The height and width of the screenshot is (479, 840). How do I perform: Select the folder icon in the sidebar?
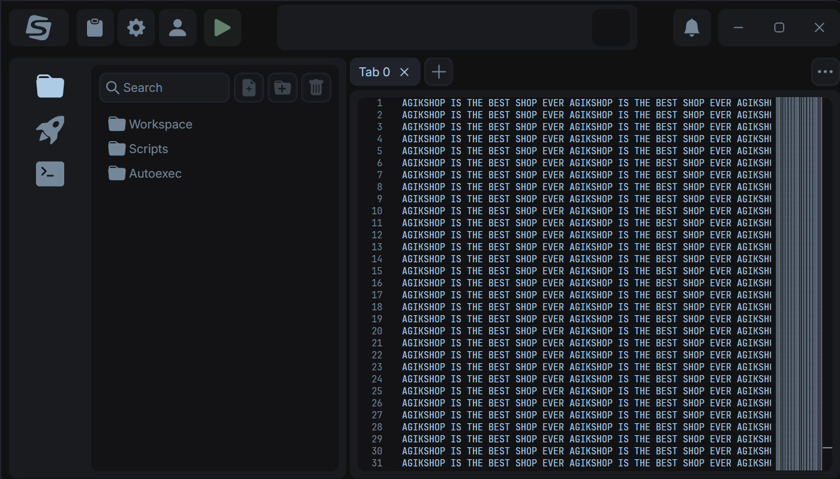click(x=50, y=86)
